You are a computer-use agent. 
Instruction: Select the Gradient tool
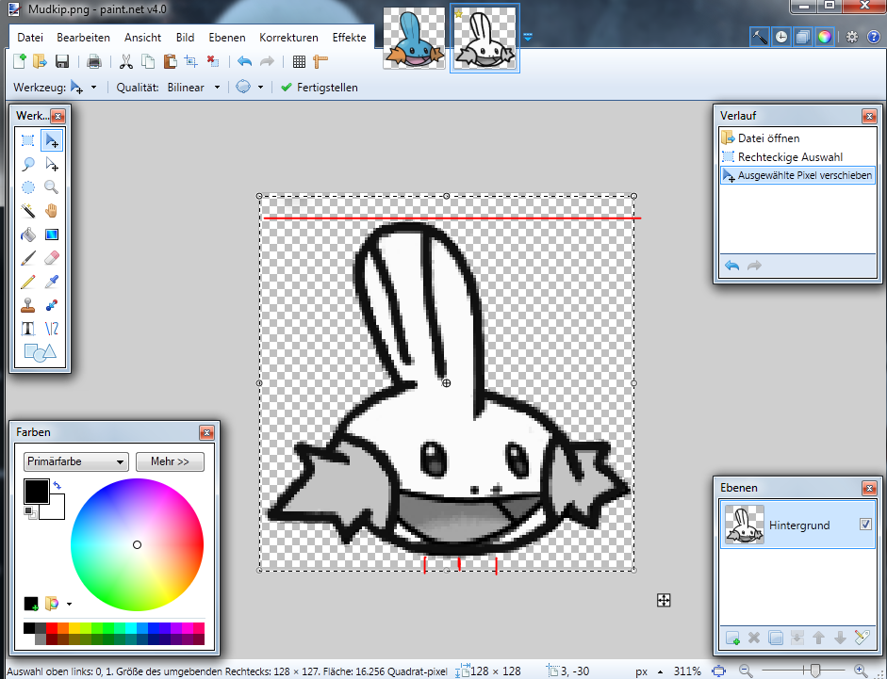[52, 234]
